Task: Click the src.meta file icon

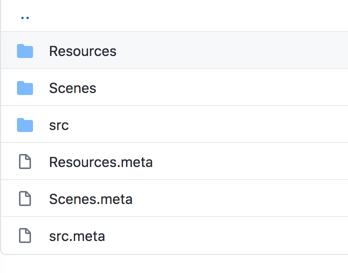Action: click(x=25, y=236)
